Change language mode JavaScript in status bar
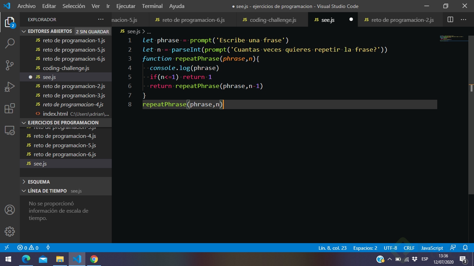The height and width of the screenshot is (266, 474). (x=432, y=248)
